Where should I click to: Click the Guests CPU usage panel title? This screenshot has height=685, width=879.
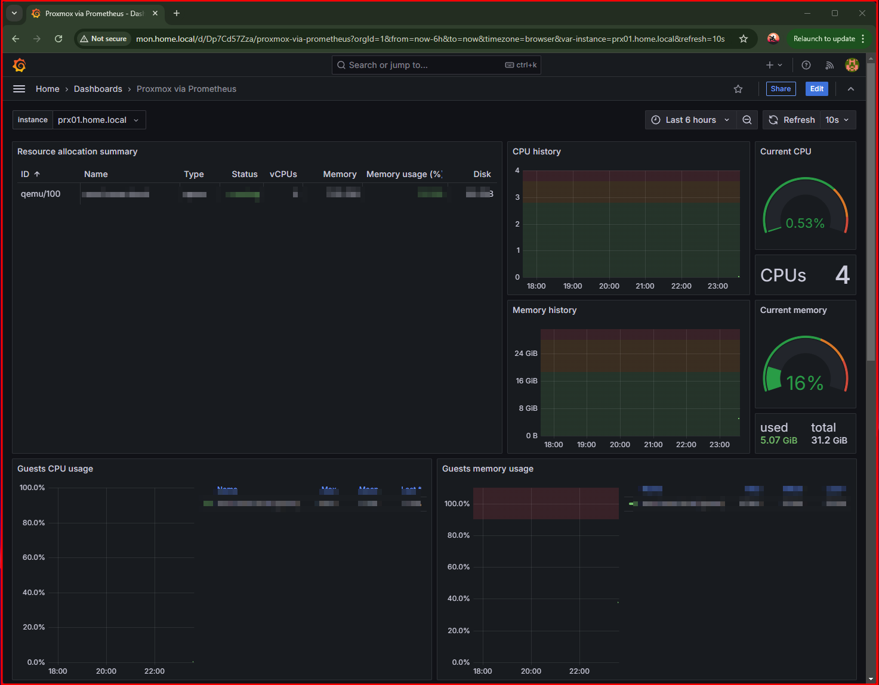(x=55, y=469)
